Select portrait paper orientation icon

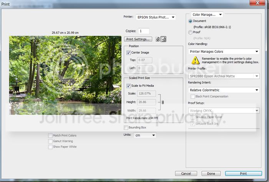click(x=158, y=39)
